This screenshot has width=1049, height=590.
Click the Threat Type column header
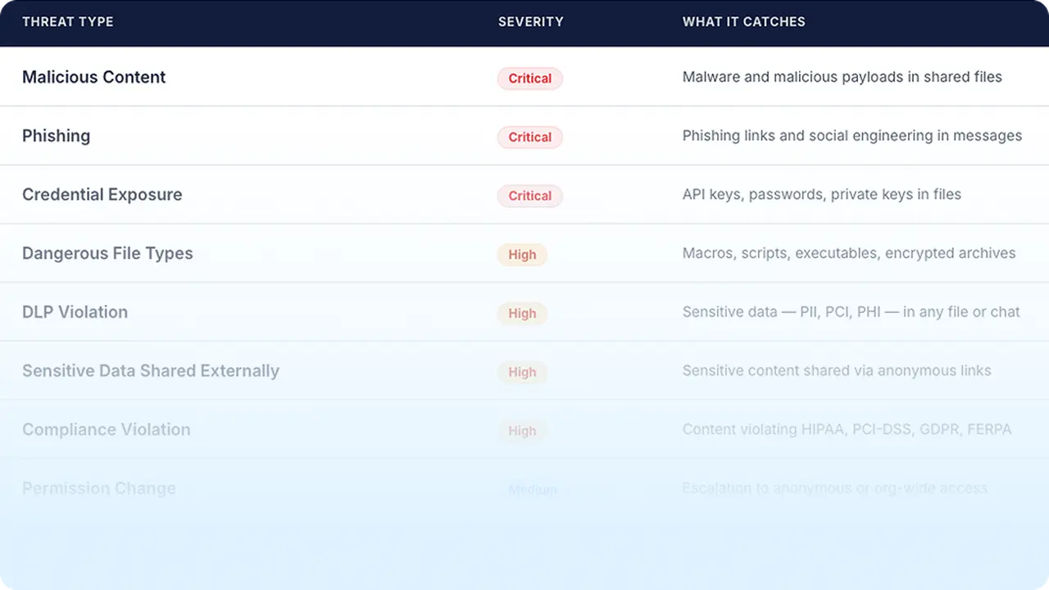tap(68, 22)
